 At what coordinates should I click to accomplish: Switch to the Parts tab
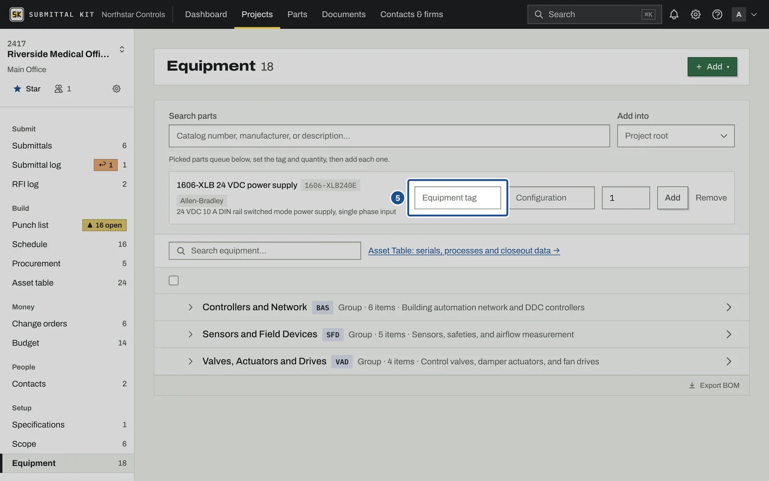(297, 14)
